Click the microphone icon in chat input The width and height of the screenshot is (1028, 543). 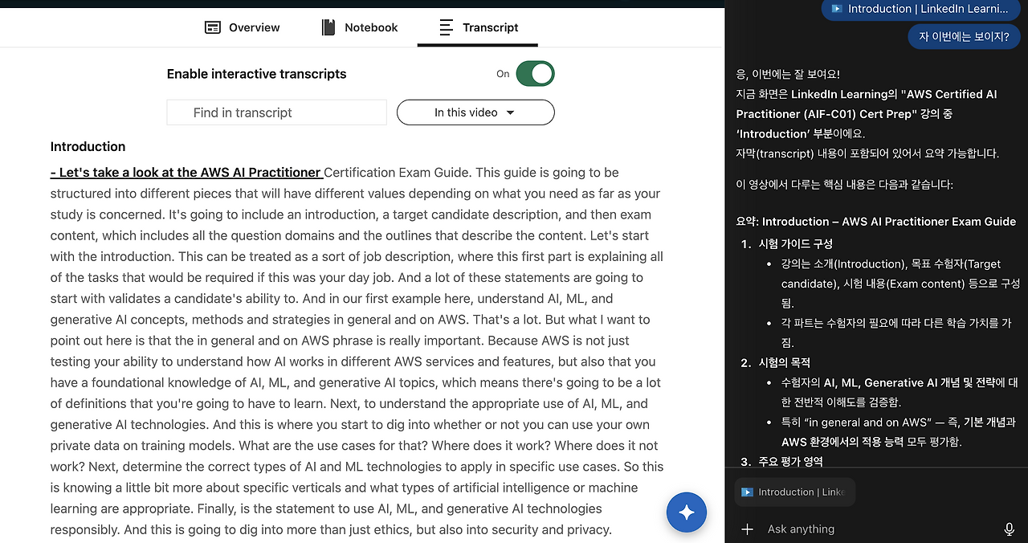point(1008,529)
